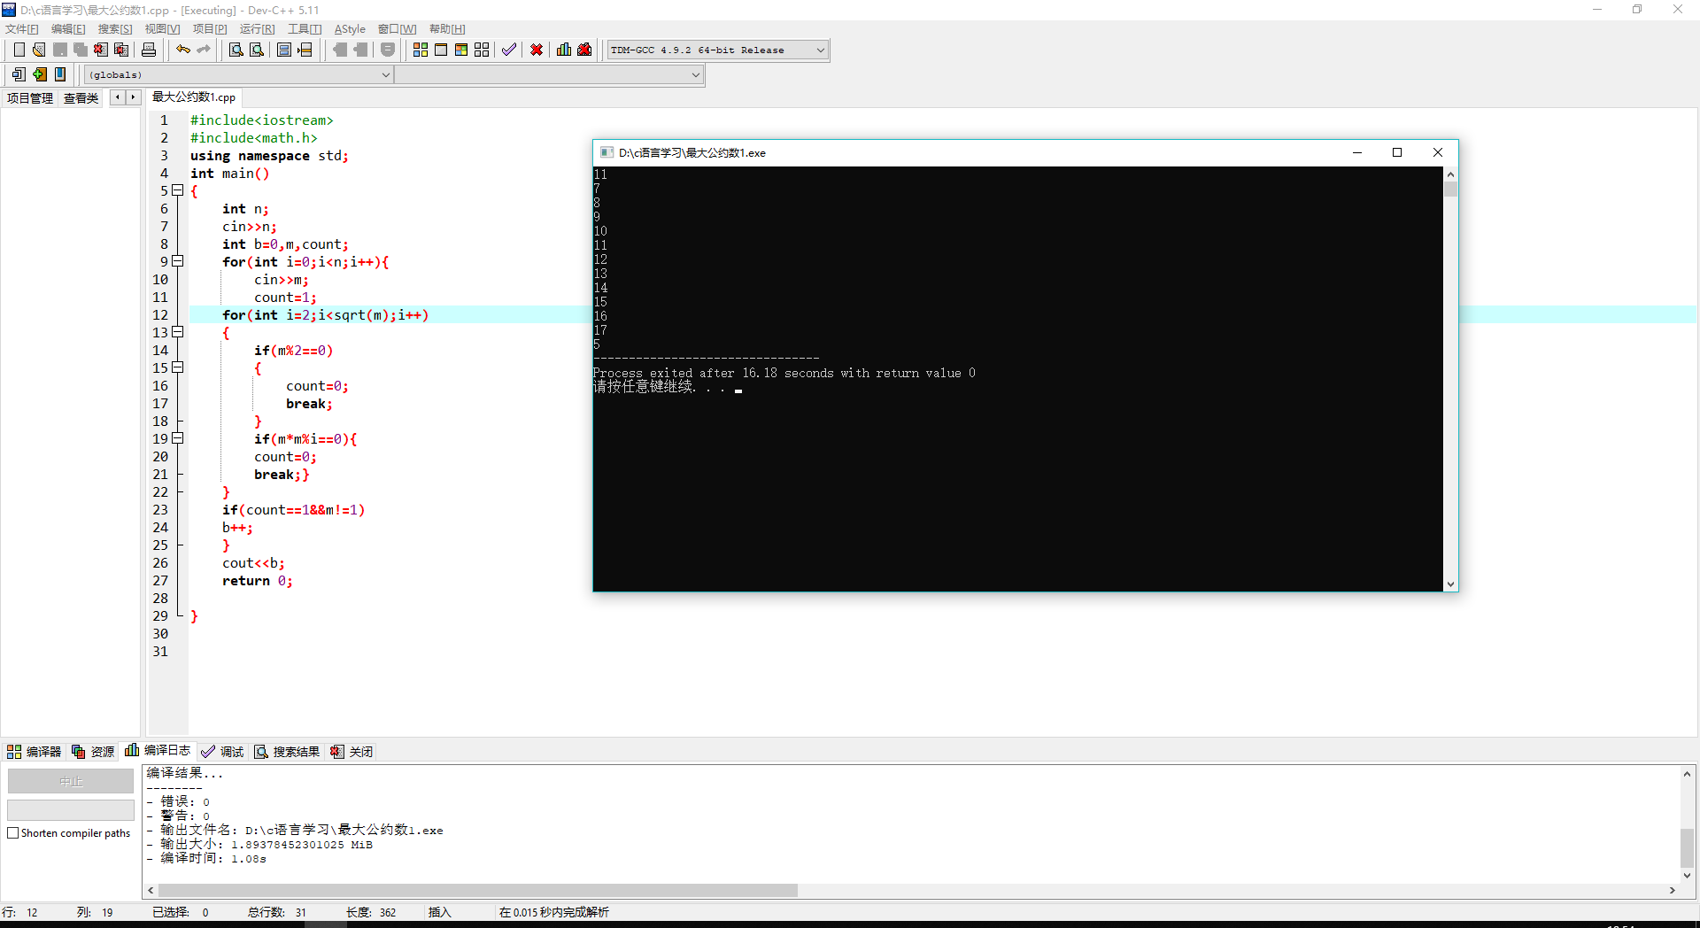
Task: Toggle the Shorten compiler paths checkbox
Action: tap(13, 833)
